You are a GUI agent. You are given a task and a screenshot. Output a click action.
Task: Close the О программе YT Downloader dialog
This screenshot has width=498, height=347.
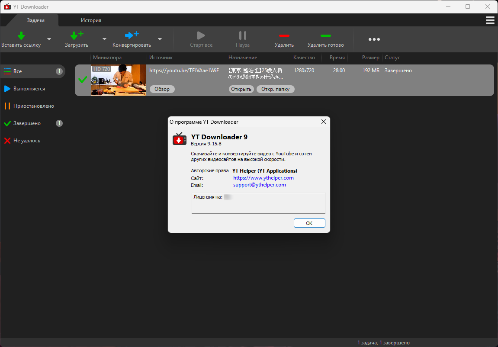tap(324, 122)
